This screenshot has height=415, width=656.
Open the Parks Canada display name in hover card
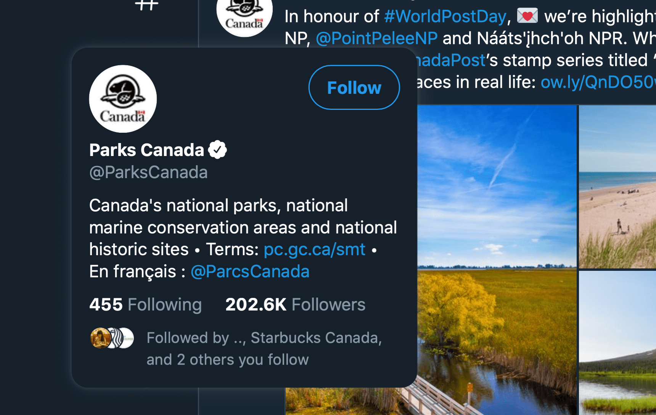pos(147,150)
